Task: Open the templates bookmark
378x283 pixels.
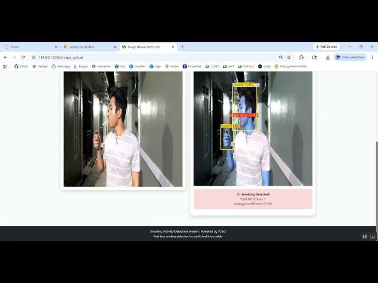Action: pos(192,67)
